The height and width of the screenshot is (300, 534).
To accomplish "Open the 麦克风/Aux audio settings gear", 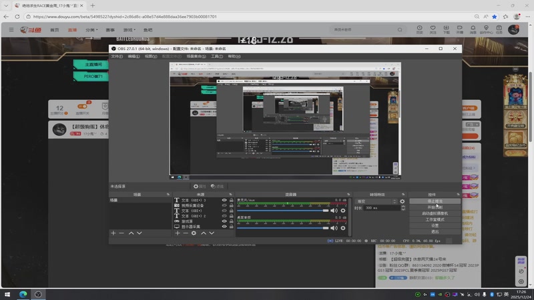I will tap(343, 211).
